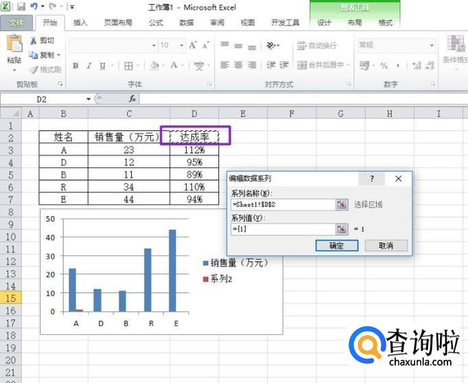
Task: Click the 系列值 (Series values) input field
Action: [x=283, y=229]
